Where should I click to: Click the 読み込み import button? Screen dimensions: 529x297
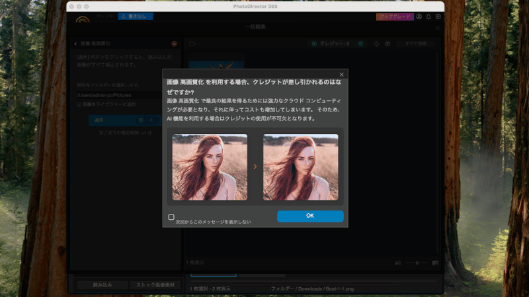pyautogui.click(x=102, y=285)
